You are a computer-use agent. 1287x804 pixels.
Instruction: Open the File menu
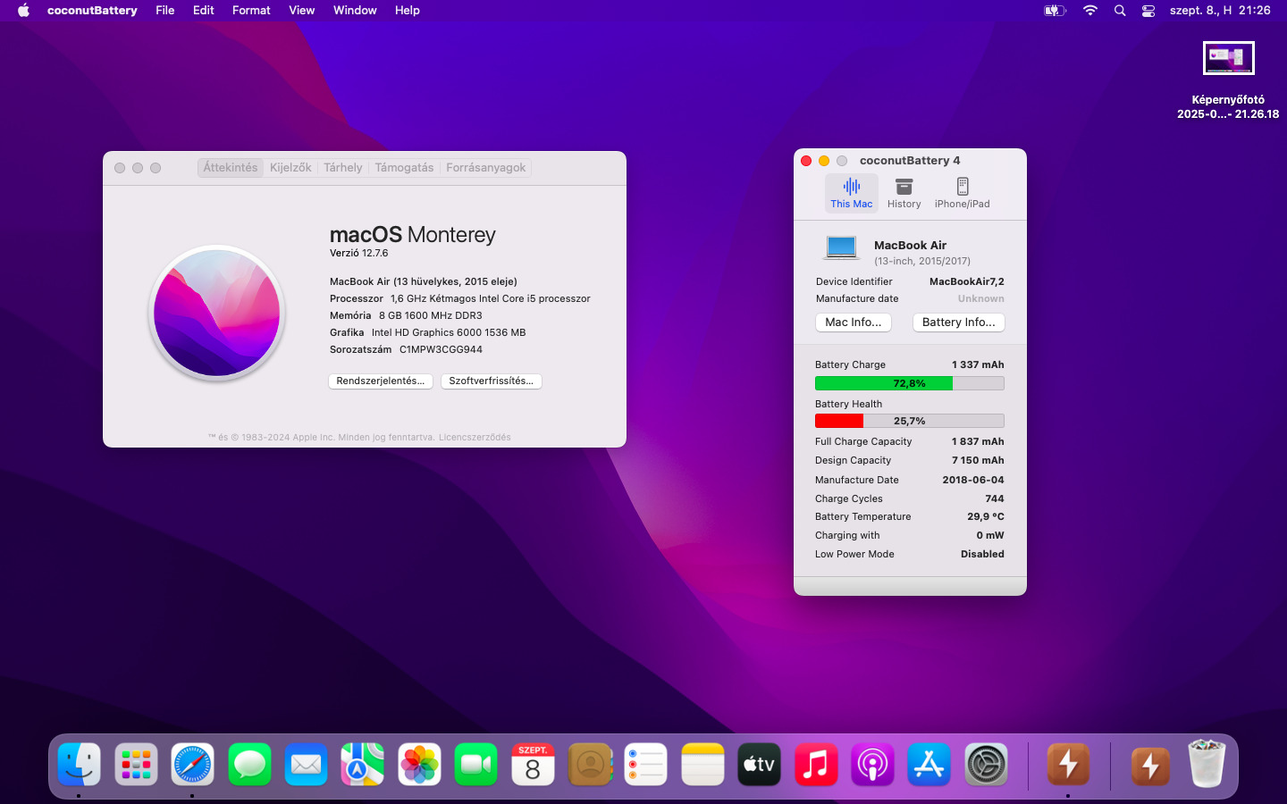click(165, 11)
